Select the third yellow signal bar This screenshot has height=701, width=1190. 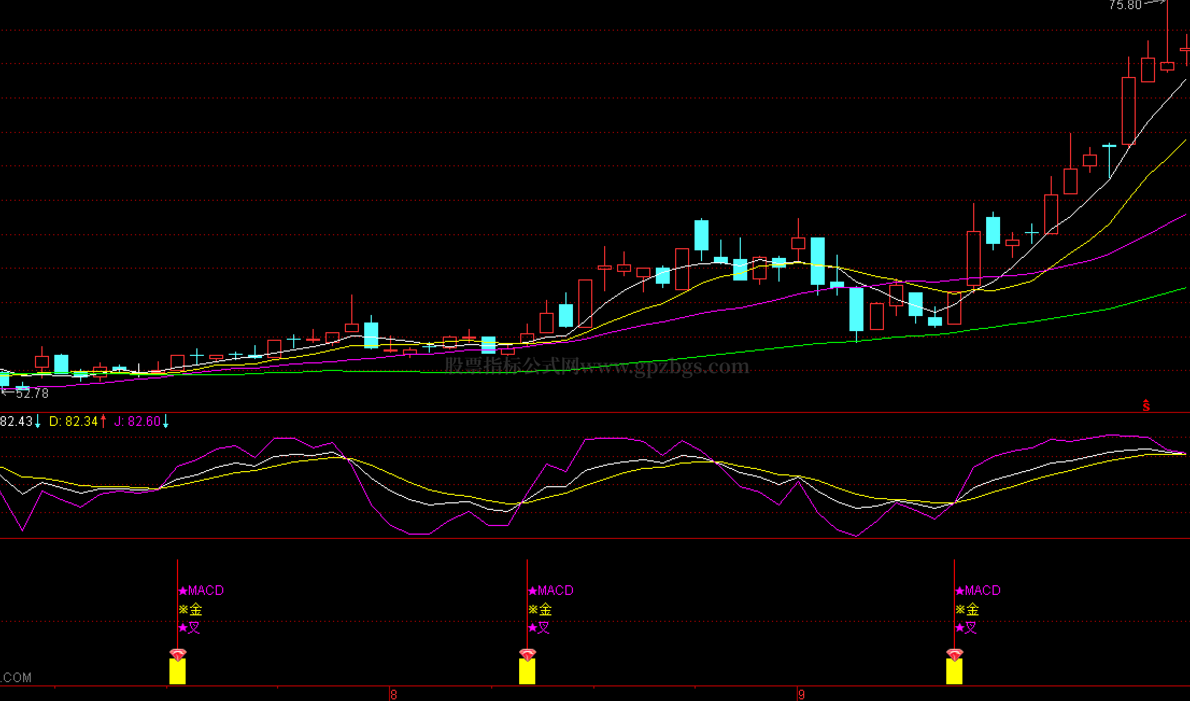pyautogui.click(x=954, y=672)
